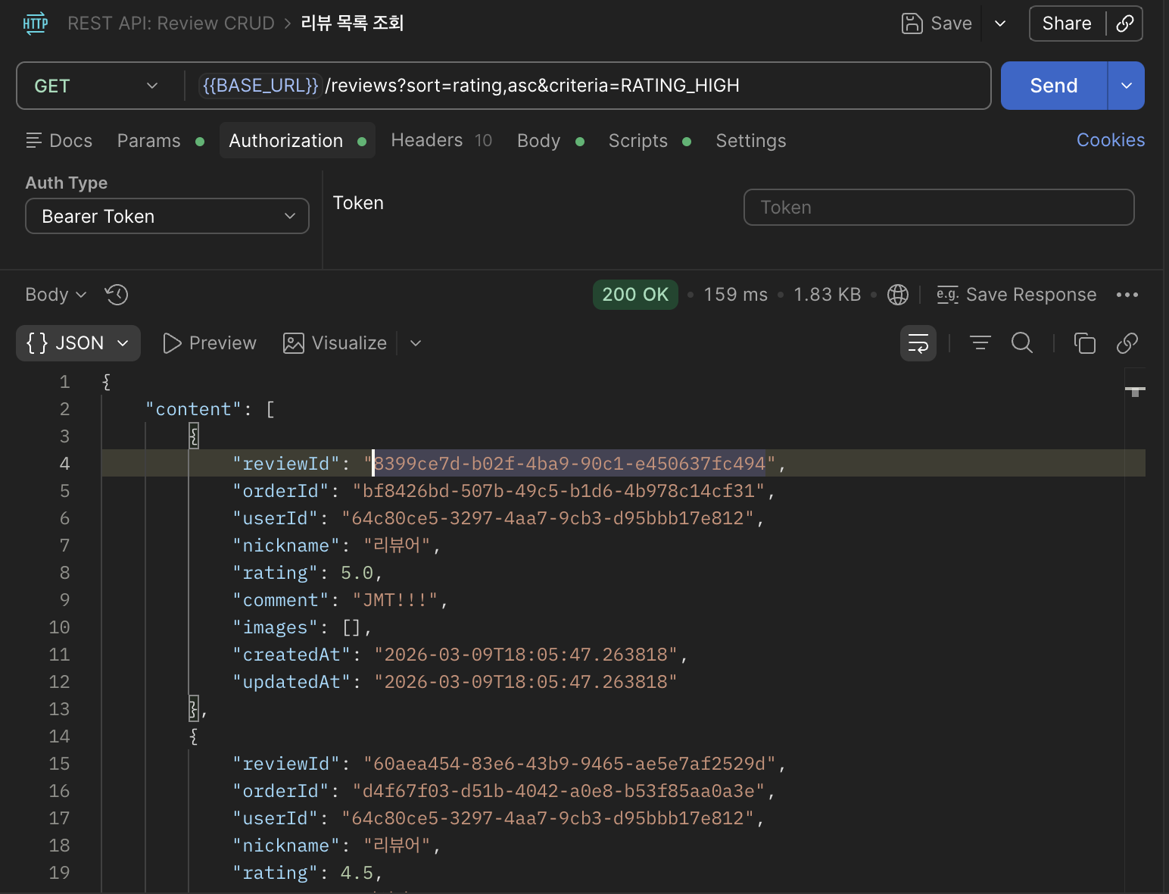
Task: Click the Share button
Action: click(x=1067, y=23)
